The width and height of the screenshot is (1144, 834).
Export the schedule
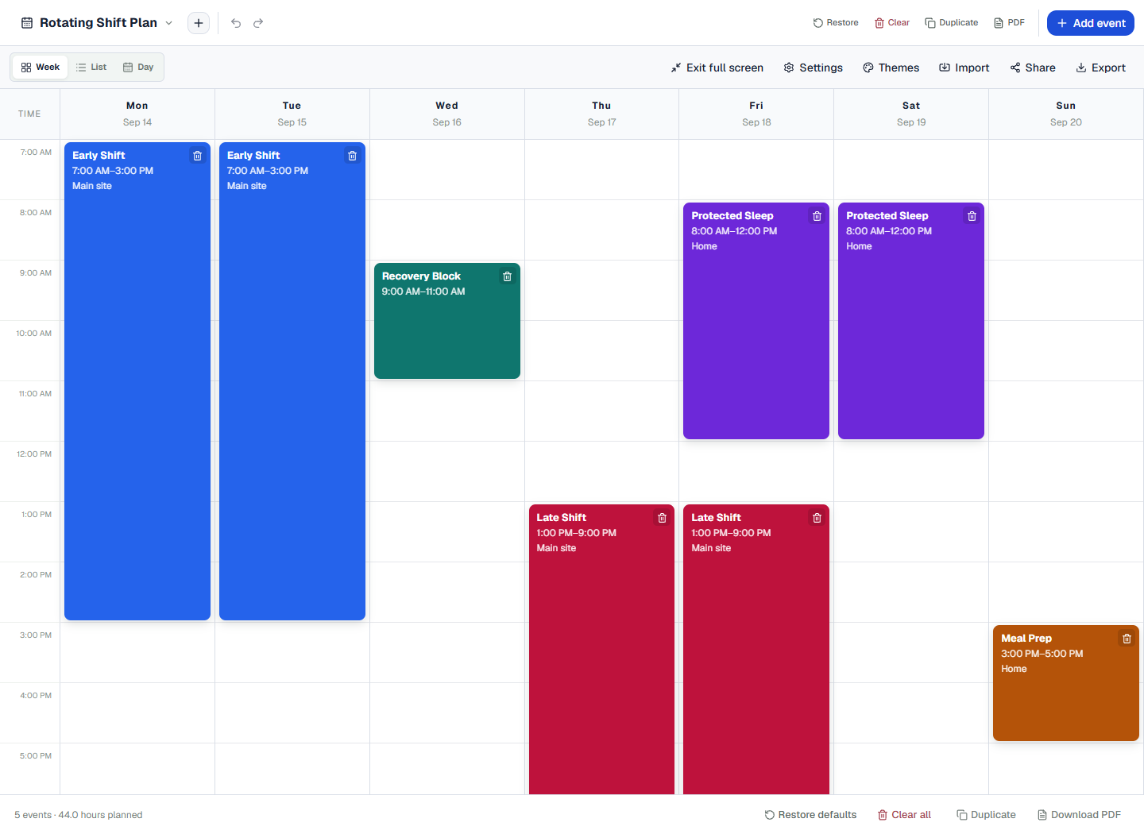(x=1100, y=68)
